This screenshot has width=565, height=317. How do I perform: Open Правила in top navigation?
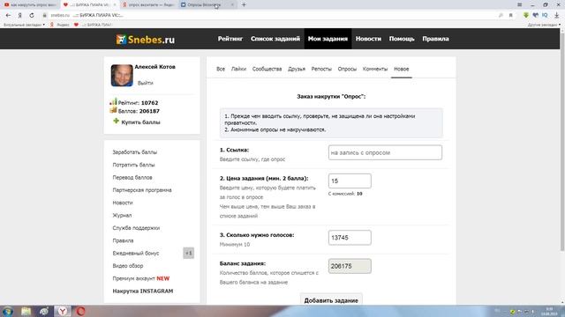click(x=435, y=39)
